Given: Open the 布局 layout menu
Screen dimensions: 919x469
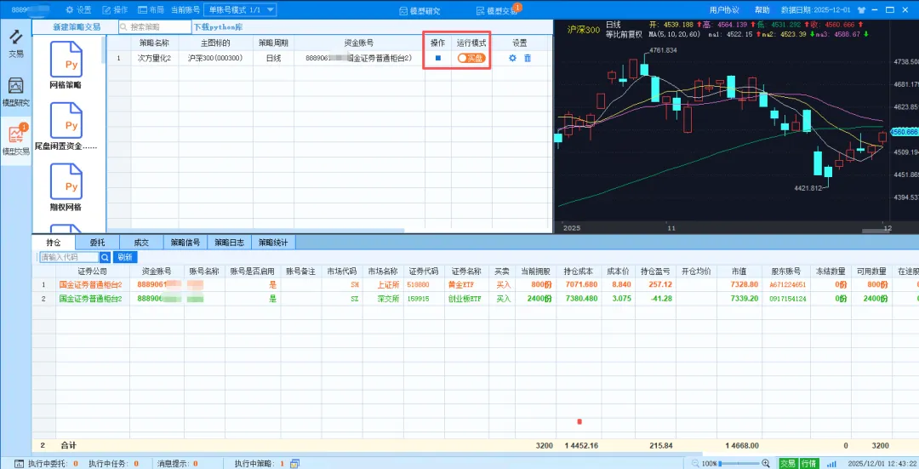Looking at the screenshot, I should coord(151,10).
